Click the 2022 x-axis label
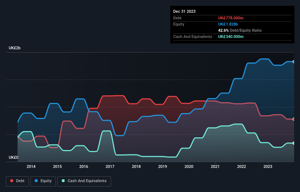The image size is (300, 192). tap(242, 166)
